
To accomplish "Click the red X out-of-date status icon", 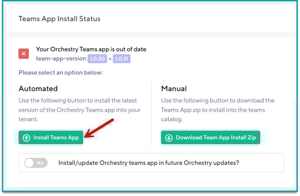I will click(x=24, y=54).
